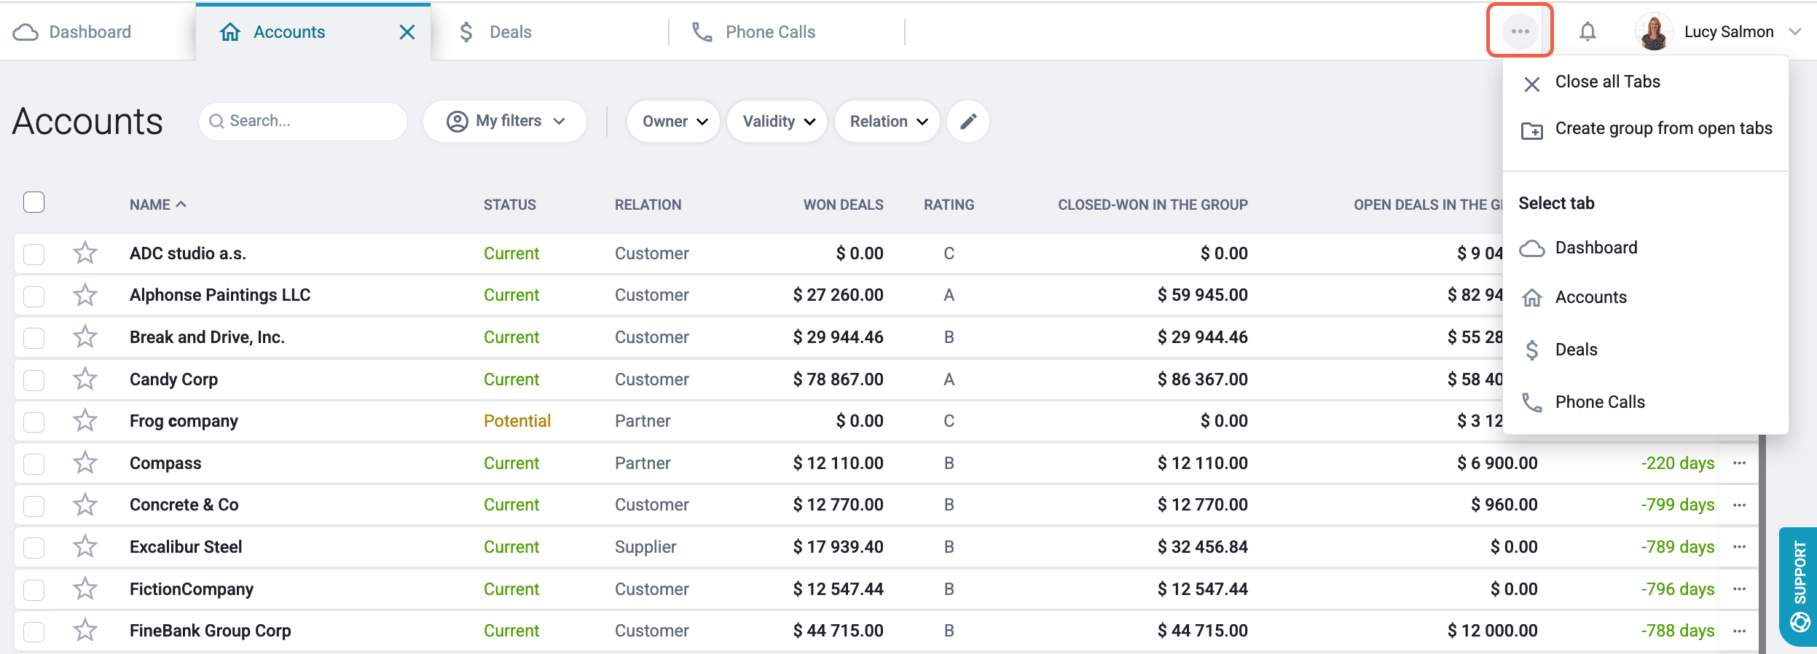Screen dimensions: 1817x654
Task: Open notifications bell
Action: click(x=1588, y=31)
